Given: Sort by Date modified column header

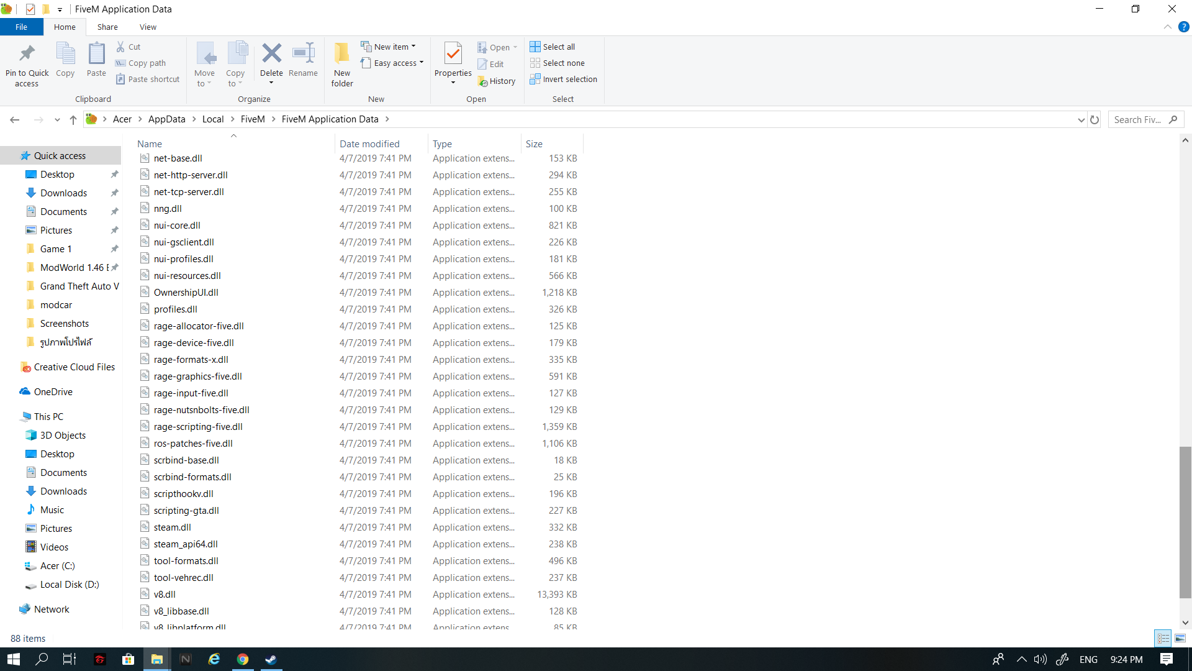Looking at the screenshot, I should [381, 144].
